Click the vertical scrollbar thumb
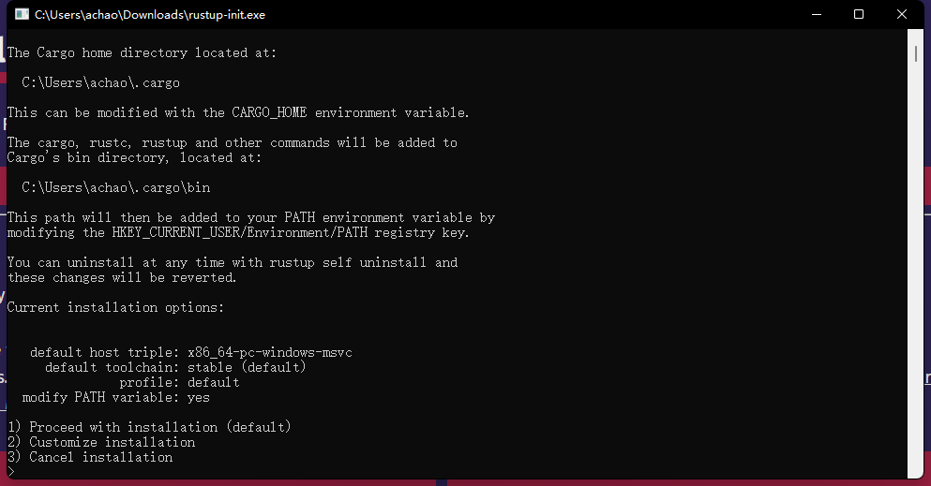The image size is (931, 486). (917, 56)
